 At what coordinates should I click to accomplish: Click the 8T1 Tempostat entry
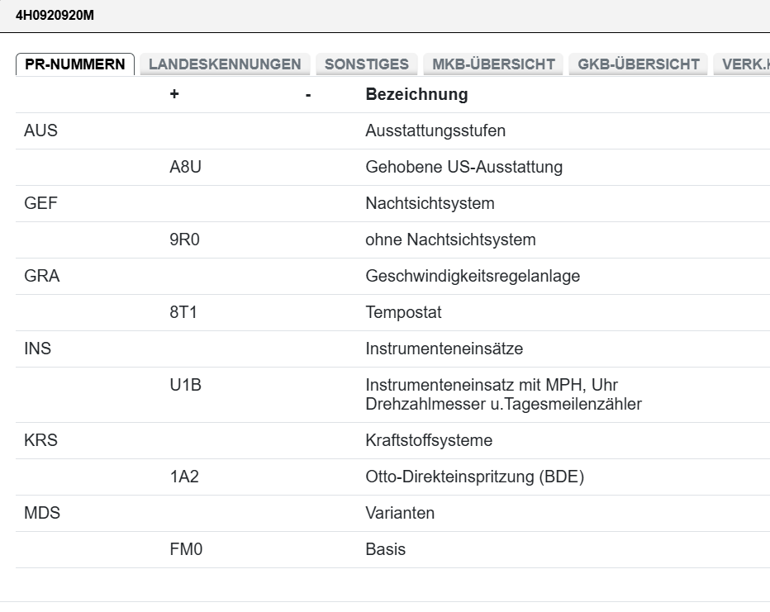(183, 312)
